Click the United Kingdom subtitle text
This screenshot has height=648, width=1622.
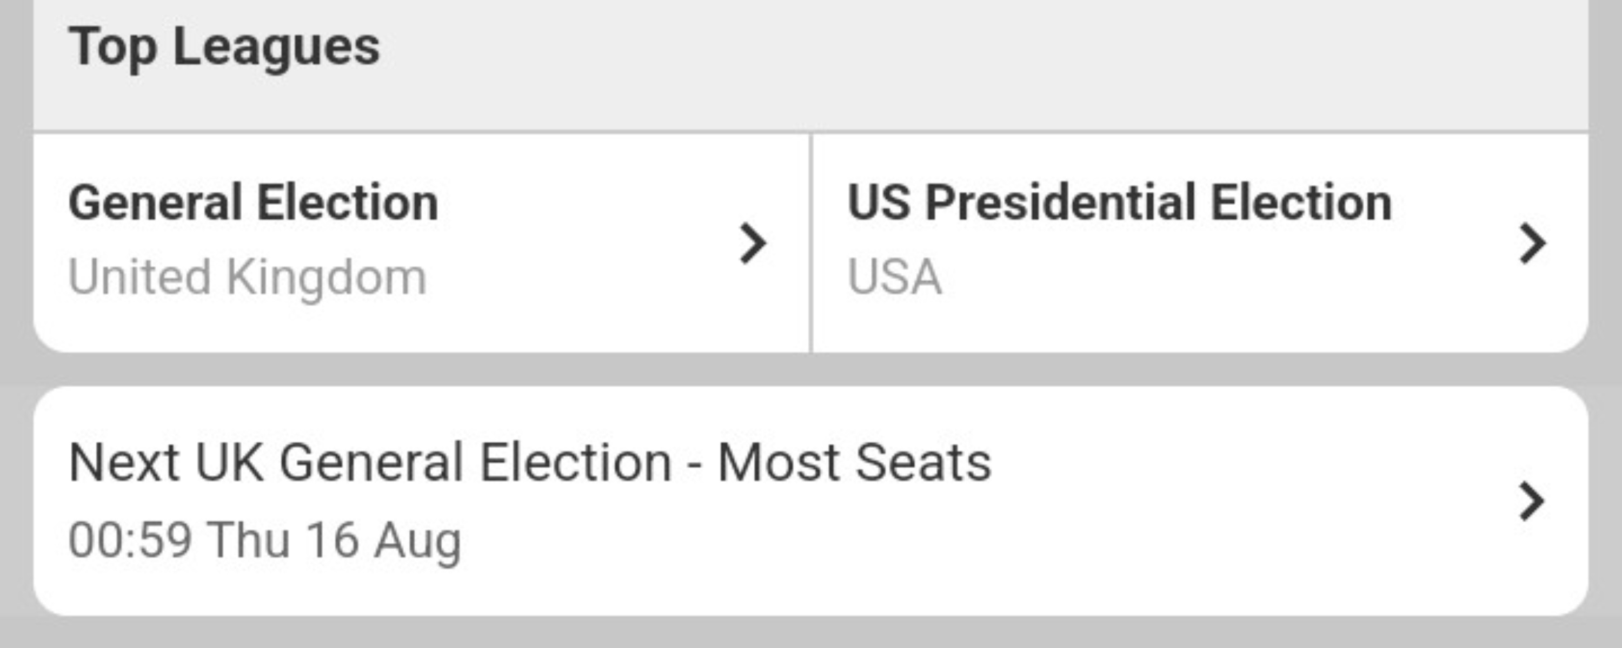[247, 278]
